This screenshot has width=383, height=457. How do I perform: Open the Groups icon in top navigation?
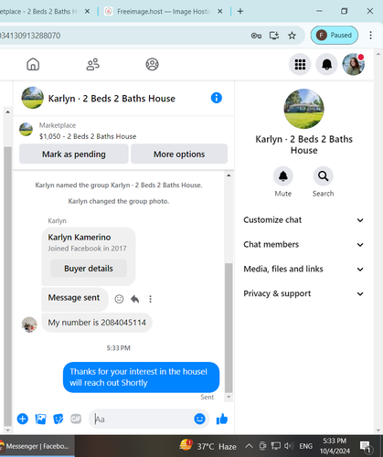152,64
